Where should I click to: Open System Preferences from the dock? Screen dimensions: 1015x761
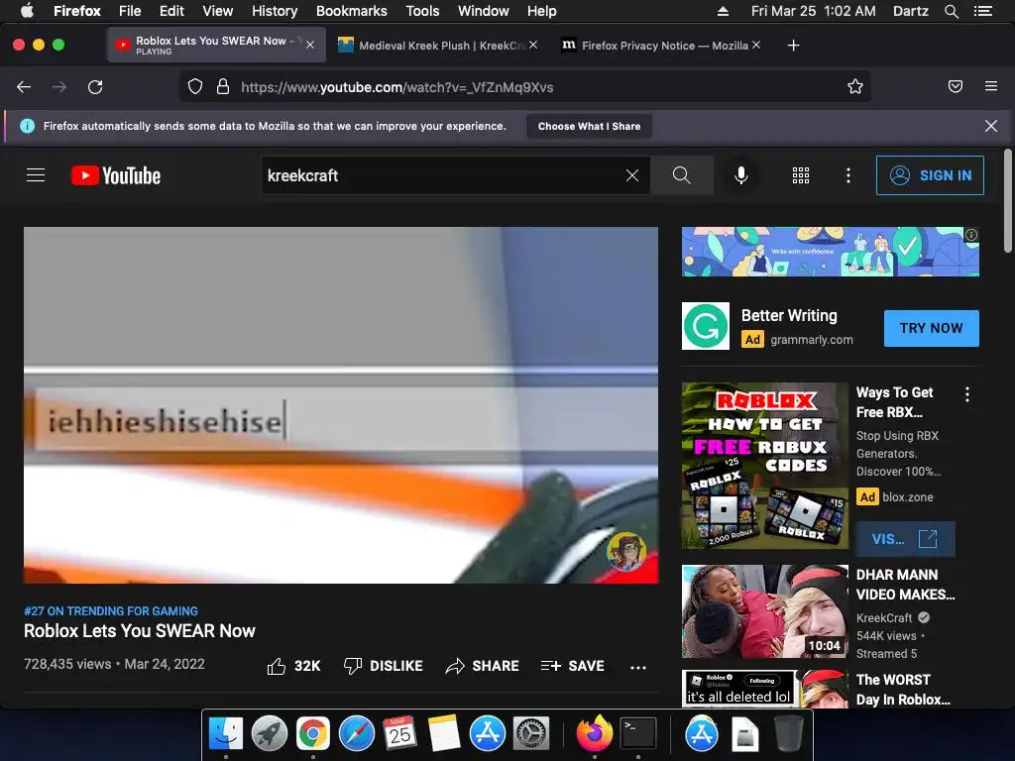531,733
